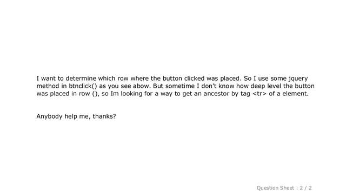Click the word 'sometime' in second line
Image resolution: width=346 pixels, height=195 pixels.
(x=180, y=86)
